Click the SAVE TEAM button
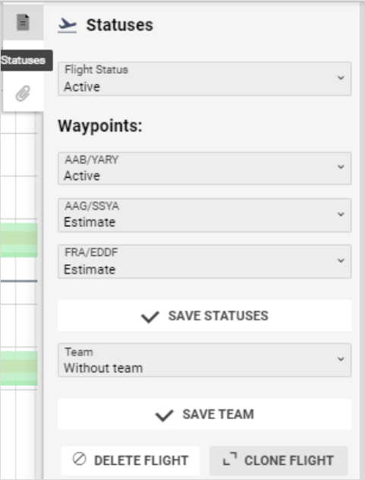The image size is (365, 480). tap(205, 414)
